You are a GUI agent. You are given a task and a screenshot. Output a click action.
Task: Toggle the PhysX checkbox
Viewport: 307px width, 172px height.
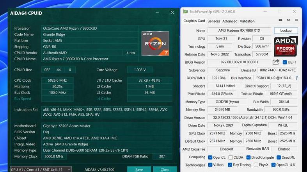tap(256, 165)
